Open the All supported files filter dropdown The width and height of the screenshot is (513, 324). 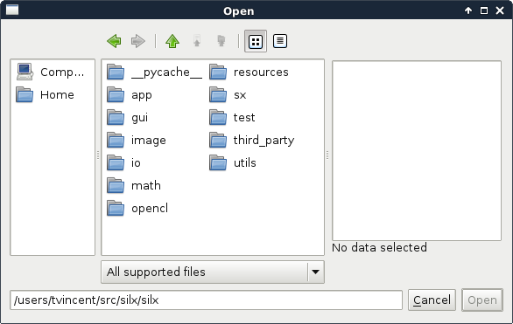(x=213, y=272)
